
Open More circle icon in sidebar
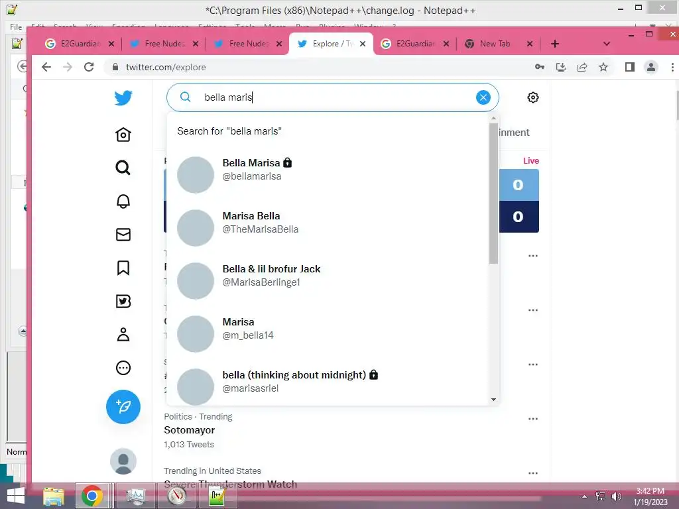click(123, 368)
